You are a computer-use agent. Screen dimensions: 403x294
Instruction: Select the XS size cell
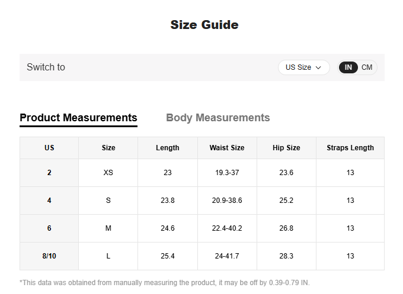point(108,173)
